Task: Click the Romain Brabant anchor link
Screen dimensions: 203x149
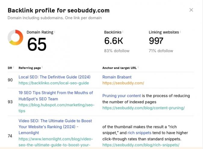Action: point(117,77)
